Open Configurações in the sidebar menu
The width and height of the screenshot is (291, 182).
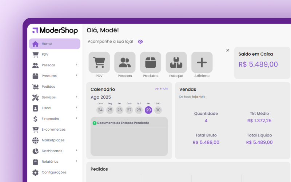pos(55,173)
